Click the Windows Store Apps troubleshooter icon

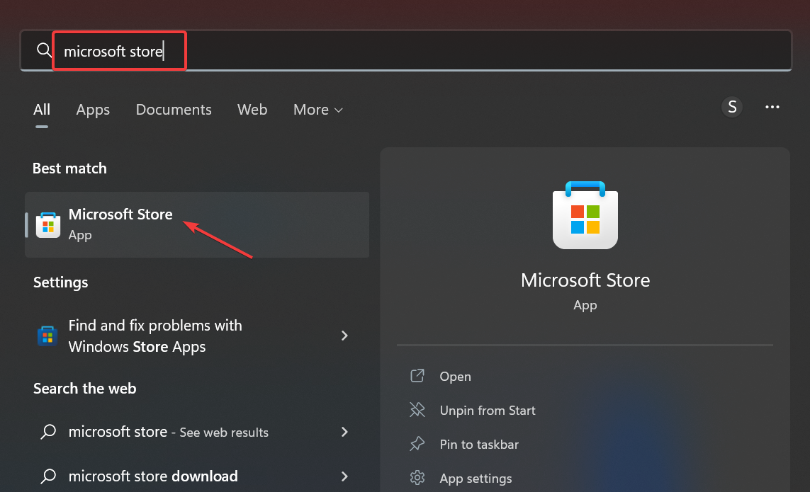tap(47, 336)
